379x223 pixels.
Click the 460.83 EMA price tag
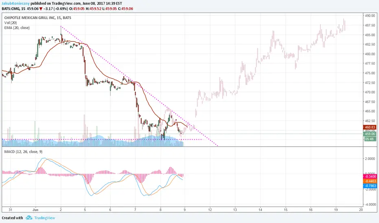pos(370,127)
